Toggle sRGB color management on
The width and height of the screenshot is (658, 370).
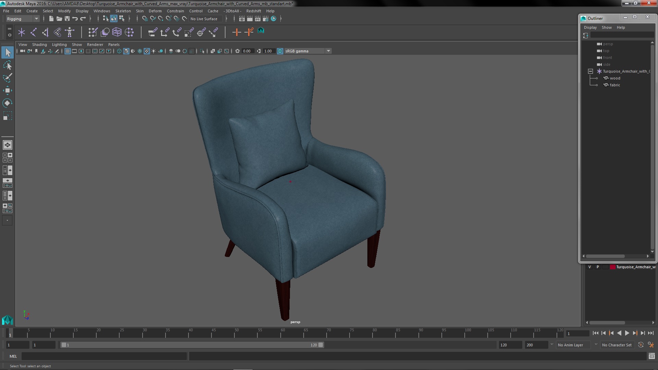point(280,51)
